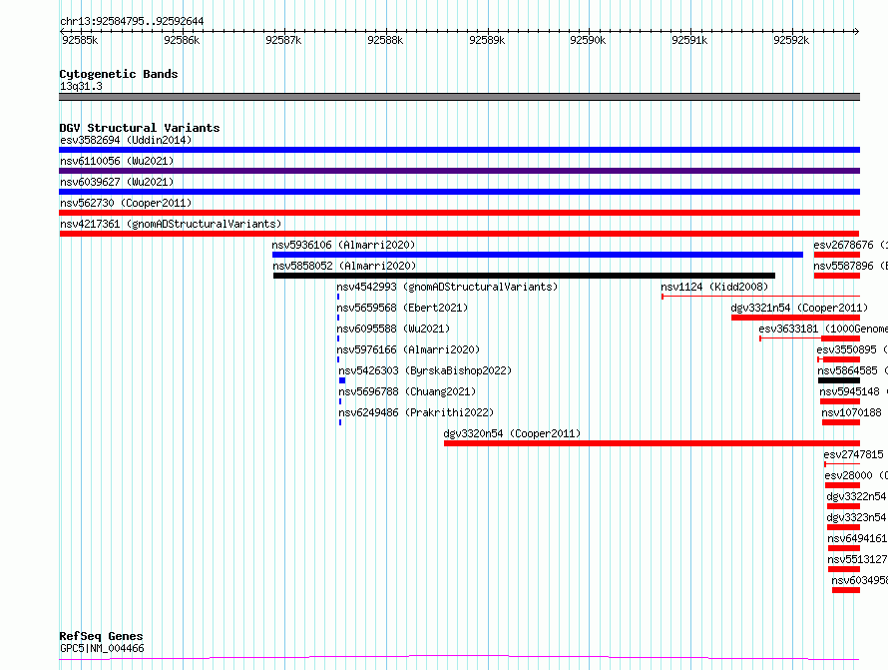This screenshot has width=888, height=670.
Task: Select the nsv5659568 (Ebert2021) label
Action: point(402,308)
